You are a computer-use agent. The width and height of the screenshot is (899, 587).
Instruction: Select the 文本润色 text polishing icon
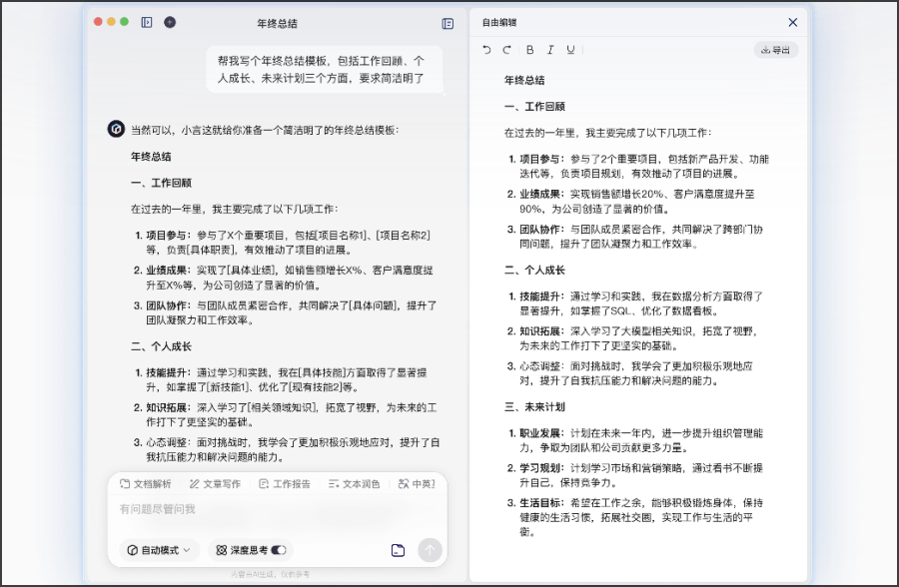[333, 484]
